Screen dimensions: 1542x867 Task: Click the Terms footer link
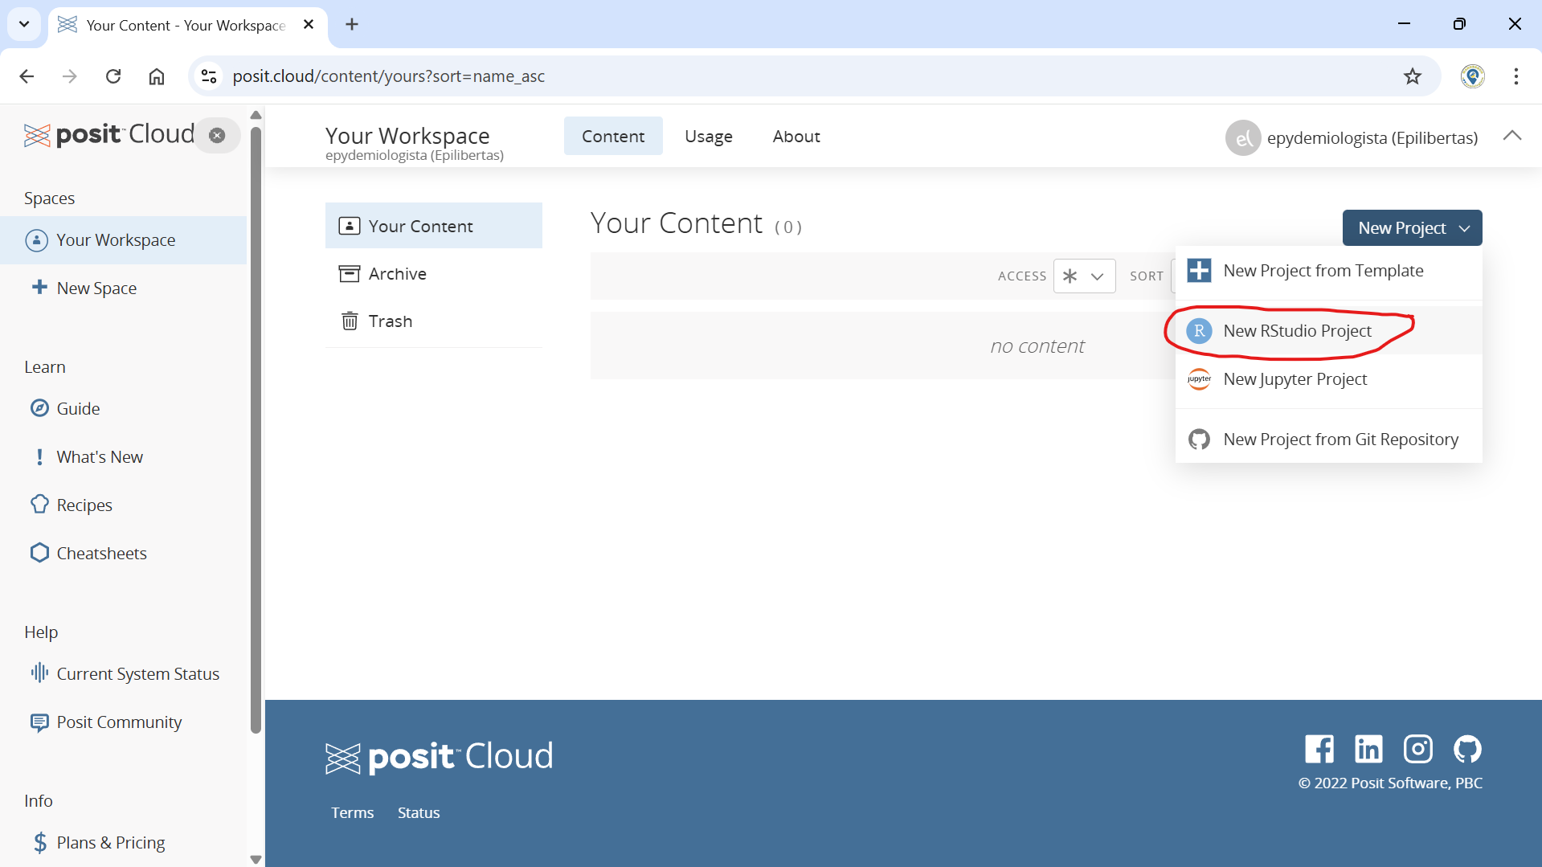click(352, 812)
